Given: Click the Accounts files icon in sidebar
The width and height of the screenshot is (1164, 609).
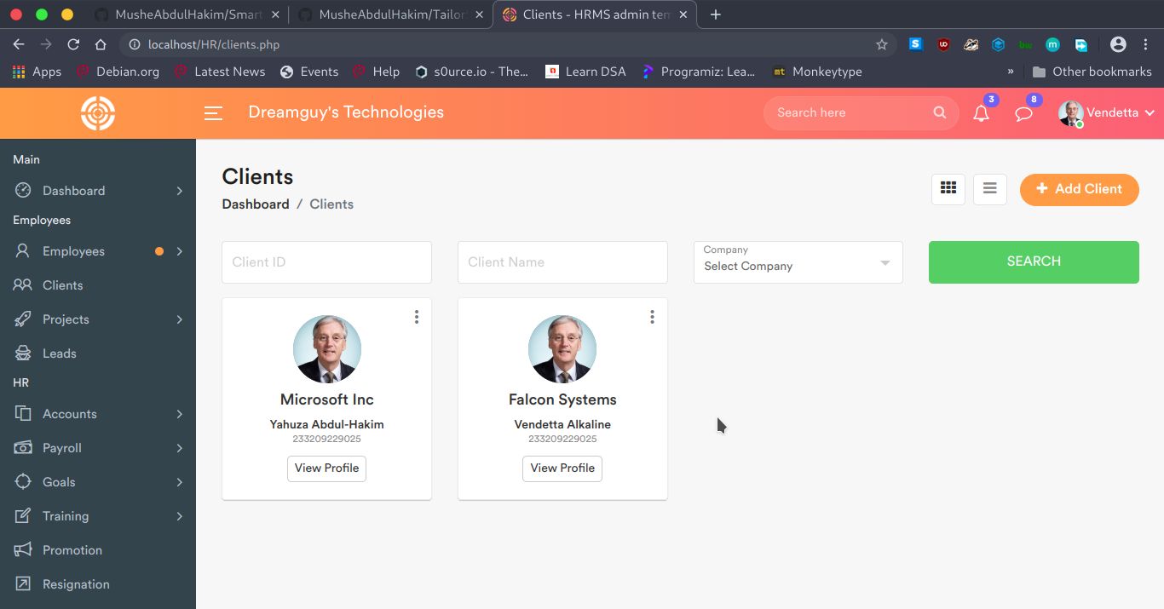Looking at the screenshot, I should tap(23, 414).
